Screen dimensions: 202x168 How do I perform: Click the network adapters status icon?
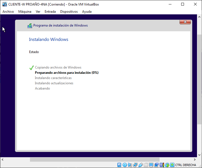click(135, 165)
